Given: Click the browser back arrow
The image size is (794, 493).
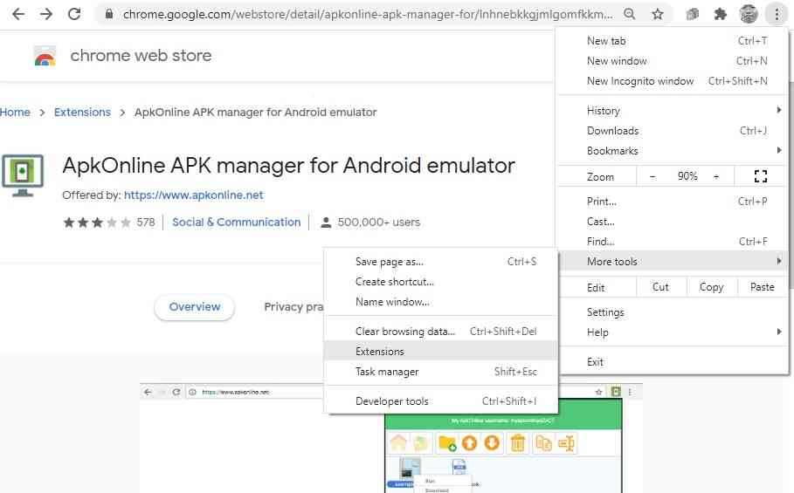Looking at the screenshot, I should 18,14.
